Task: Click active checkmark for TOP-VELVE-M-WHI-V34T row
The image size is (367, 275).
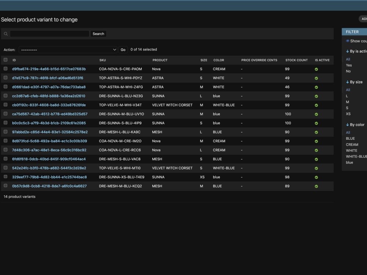Action: 316,105
